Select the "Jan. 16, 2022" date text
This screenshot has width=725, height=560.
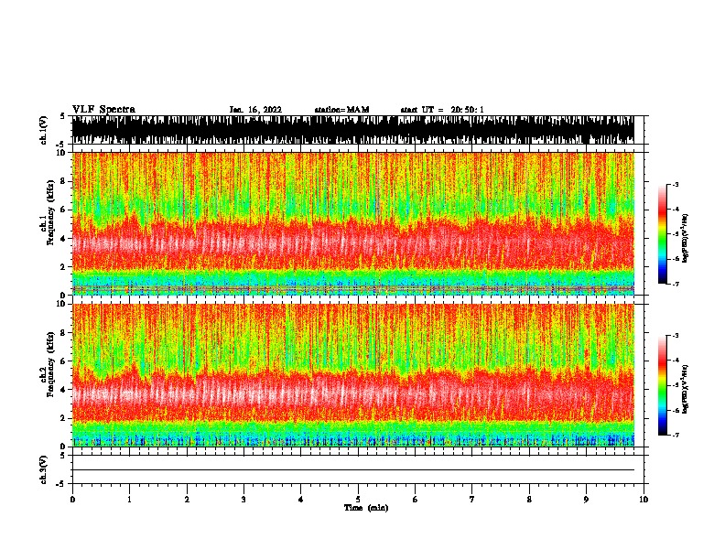point(255,110)
